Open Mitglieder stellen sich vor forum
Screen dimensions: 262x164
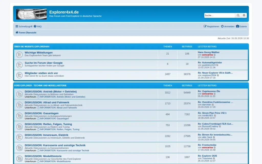(41, 73)
